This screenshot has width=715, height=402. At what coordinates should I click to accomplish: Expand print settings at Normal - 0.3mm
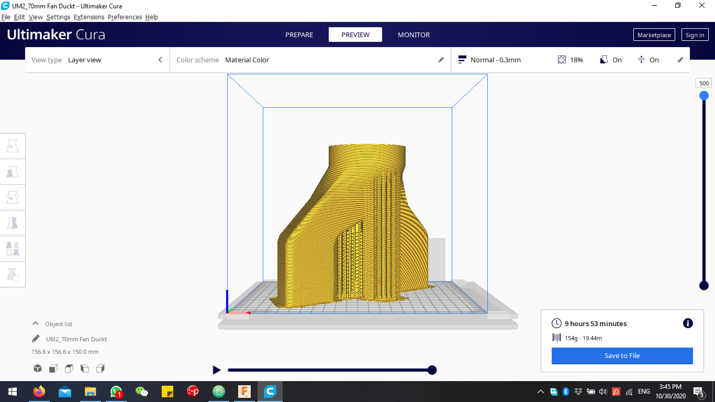(x=571, y=60)
